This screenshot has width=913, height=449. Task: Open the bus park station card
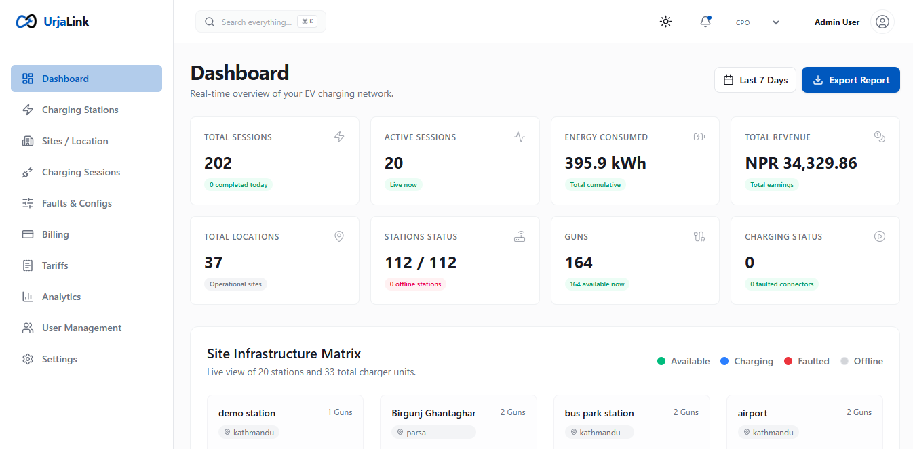click(x=632, y=422)
